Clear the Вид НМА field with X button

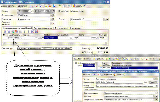pos(157,96)
